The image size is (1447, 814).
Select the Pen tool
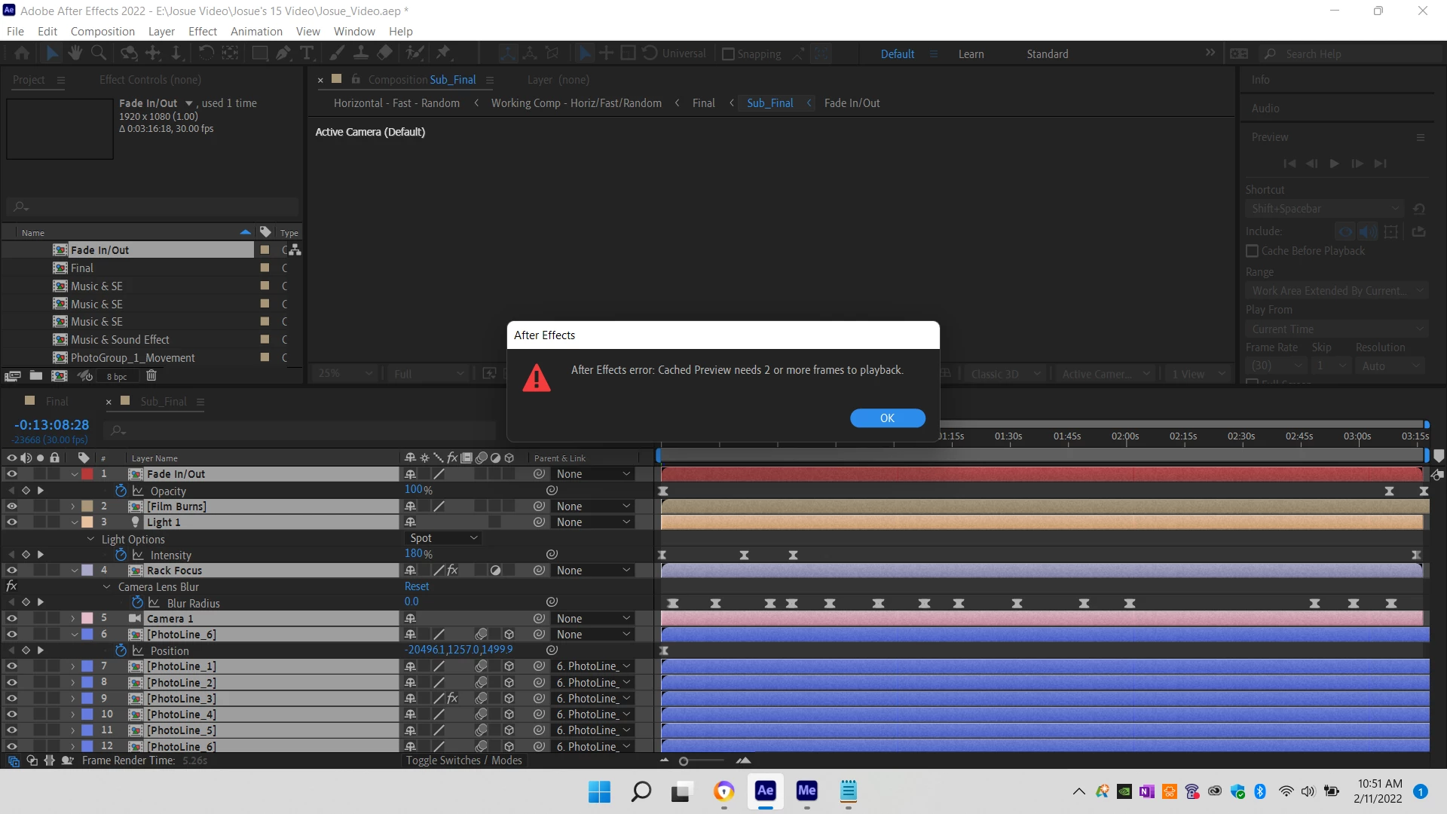[283, 53]
